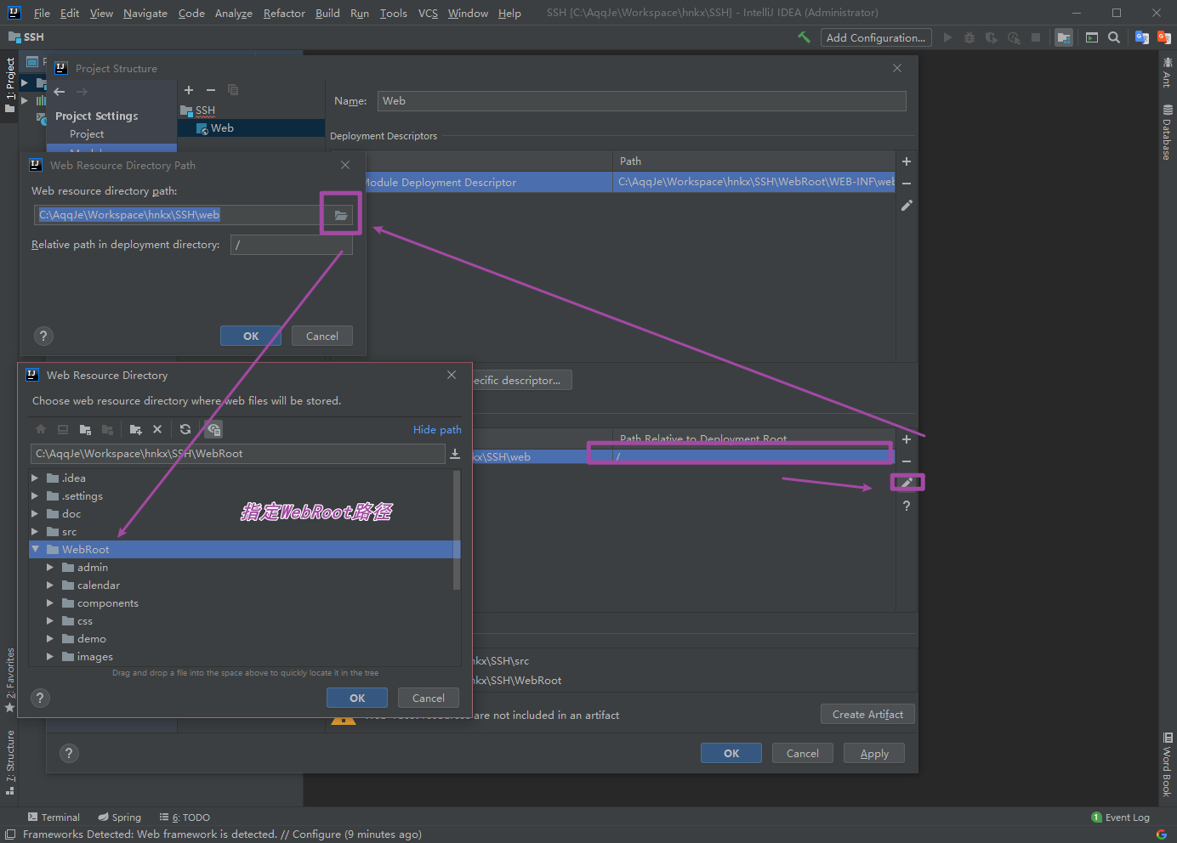1177x843 pixels.
Task: Expand the src folder
Action: pos(35,532)
